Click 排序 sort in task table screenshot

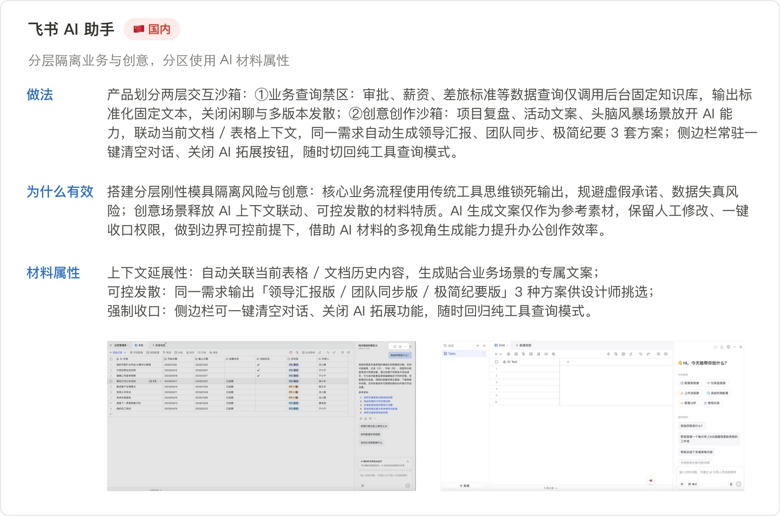(190, 352)
